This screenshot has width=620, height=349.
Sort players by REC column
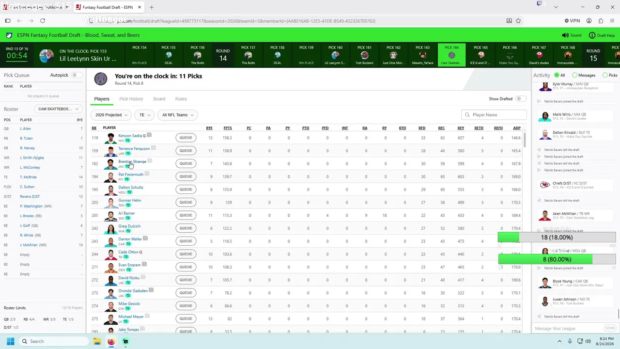441,128
